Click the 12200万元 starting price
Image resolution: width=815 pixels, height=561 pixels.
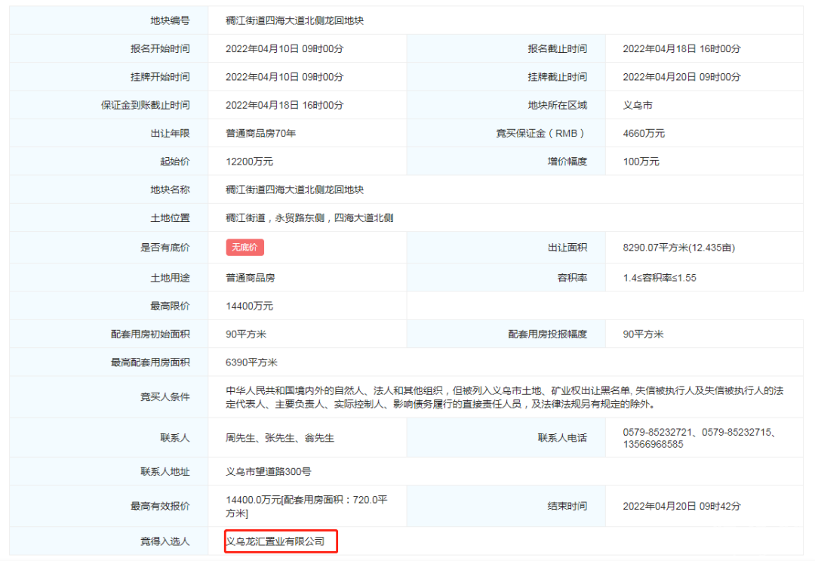tap(249, 162)
